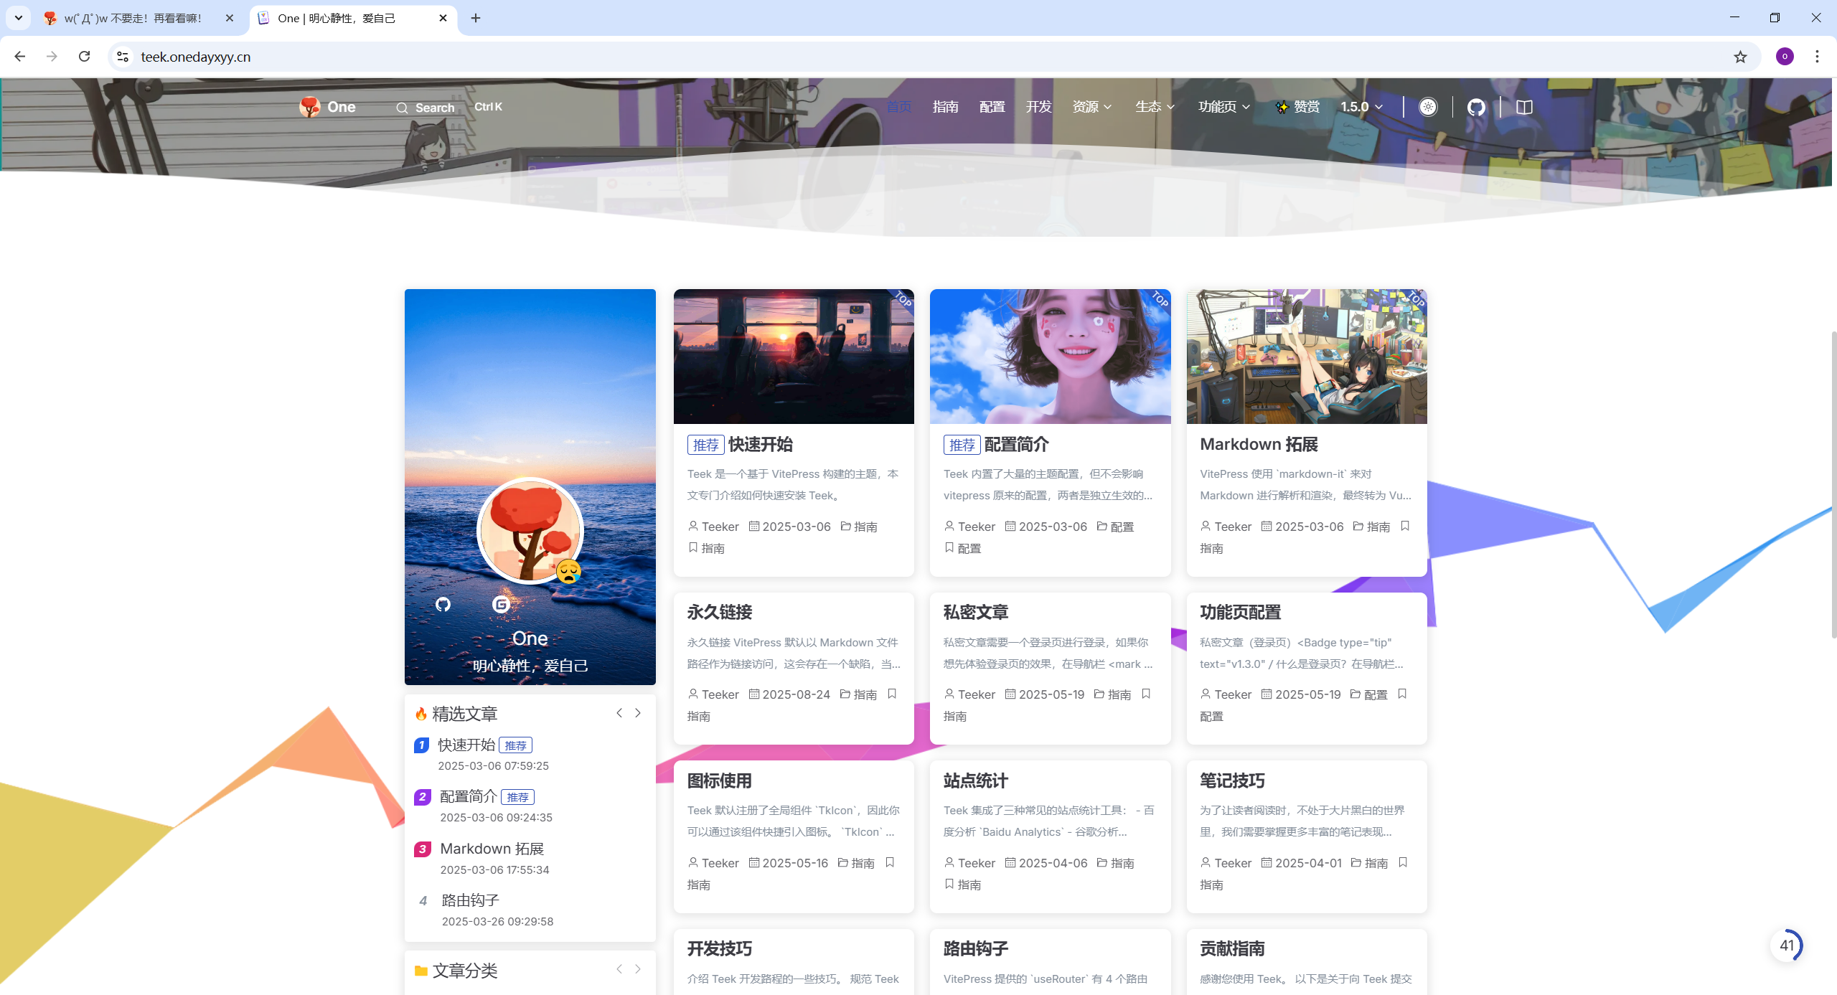Click GitHub icon on profile card
Screen dimensions: 1837x995
coord(443,604)
